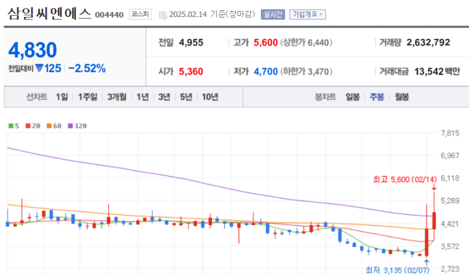The height and width of the screenshot is (275, 469).
Task: Click the change rate −2.52%
Action: click(x=87, y=69)
